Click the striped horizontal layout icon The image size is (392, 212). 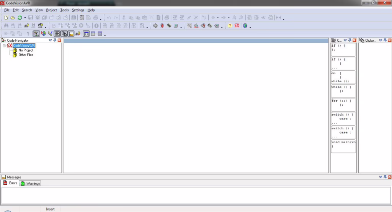point(100,34)
